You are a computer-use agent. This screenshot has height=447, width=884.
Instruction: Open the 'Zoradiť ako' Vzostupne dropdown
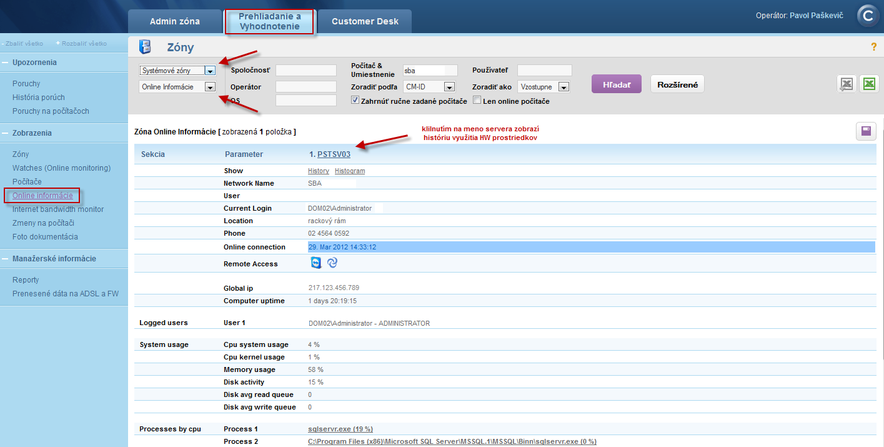544,87
